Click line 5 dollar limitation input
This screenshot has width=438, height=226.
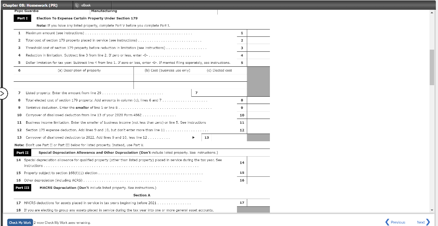[x=258, y=62]
